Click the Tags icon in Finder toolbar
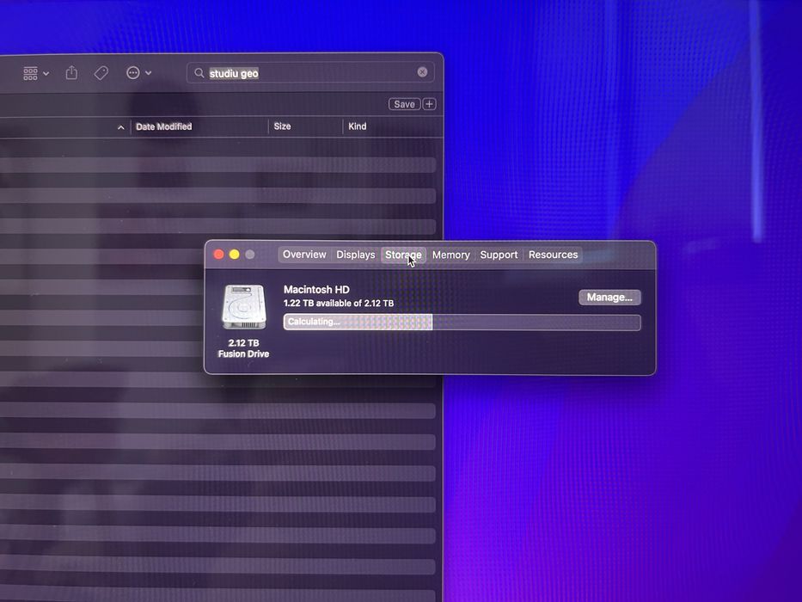Image resolution: width=802 pixels, height=602 pixels. tap(101, 73)
